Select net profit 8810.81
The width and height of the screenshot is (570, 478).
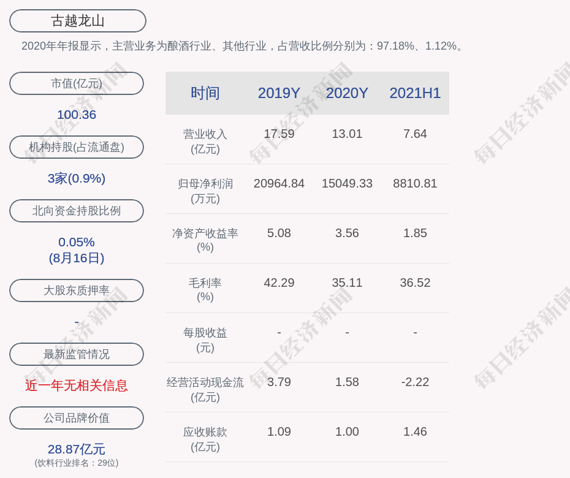(x=415, y=183)
